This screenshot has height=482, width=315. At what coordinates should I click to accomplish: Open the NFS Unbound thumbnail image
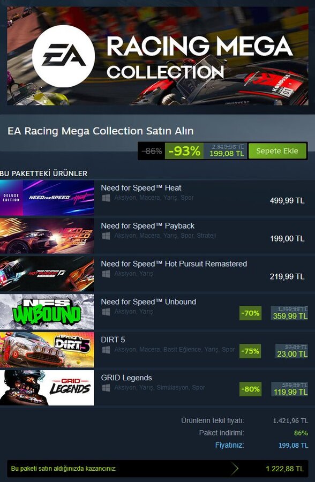point(47,312)
